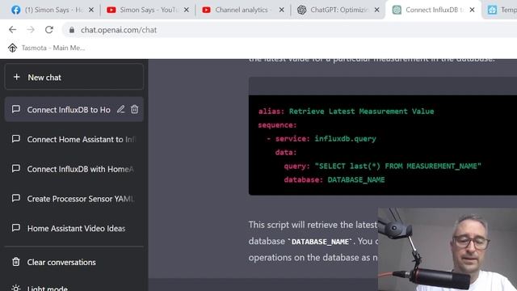Screen dimensions: 517x291
Task: Click the Home Assistant favicon on Temp tab
Action: click(x=492, y=10)
